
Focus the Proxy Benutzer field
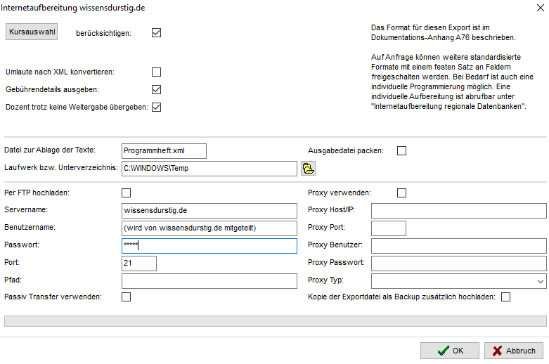pos(458,246)
